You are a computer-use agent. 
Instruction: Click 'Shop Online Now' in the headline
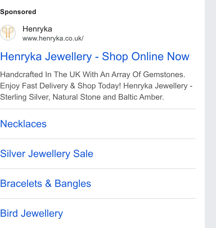[146, 56]
